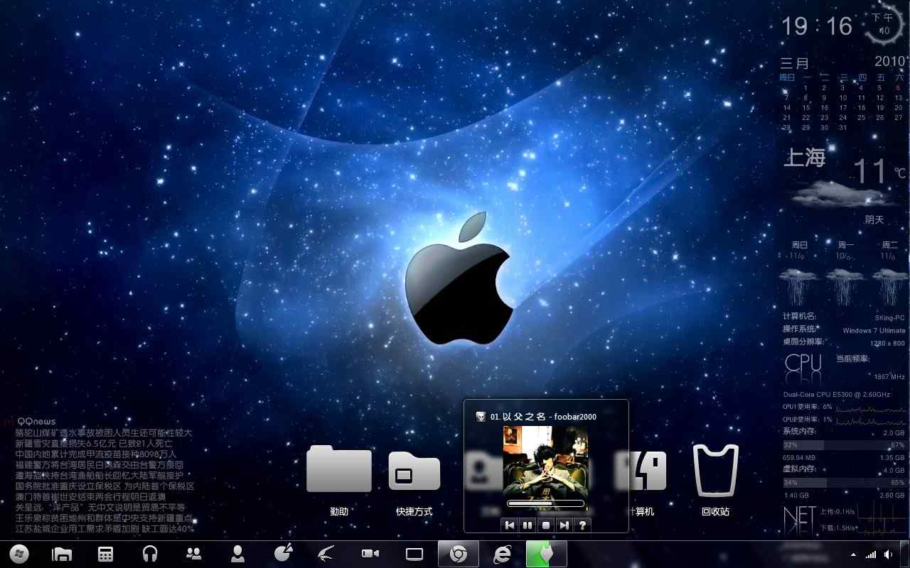This screenshot has width=910, height=568.
Task: Open Internet Explorer from the taskbar
Action: pyautogui.click(x=502, y=554)
